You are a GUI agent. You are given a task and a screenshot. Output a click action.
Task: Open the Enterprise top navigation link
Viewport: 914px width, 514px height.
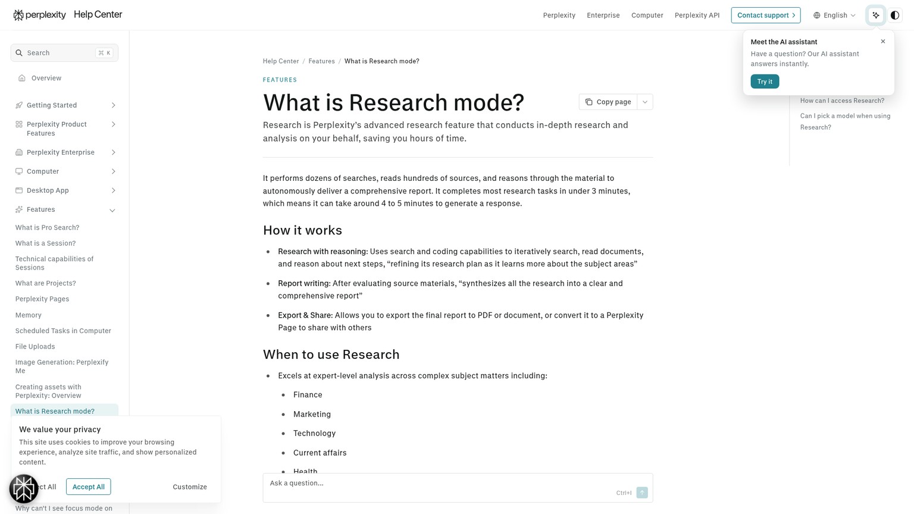(x=603, y=15)
